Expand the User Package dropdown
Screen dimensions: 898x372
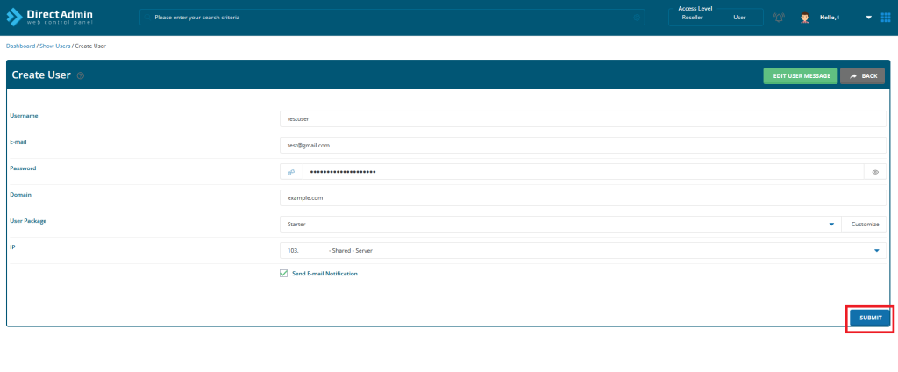830,225
